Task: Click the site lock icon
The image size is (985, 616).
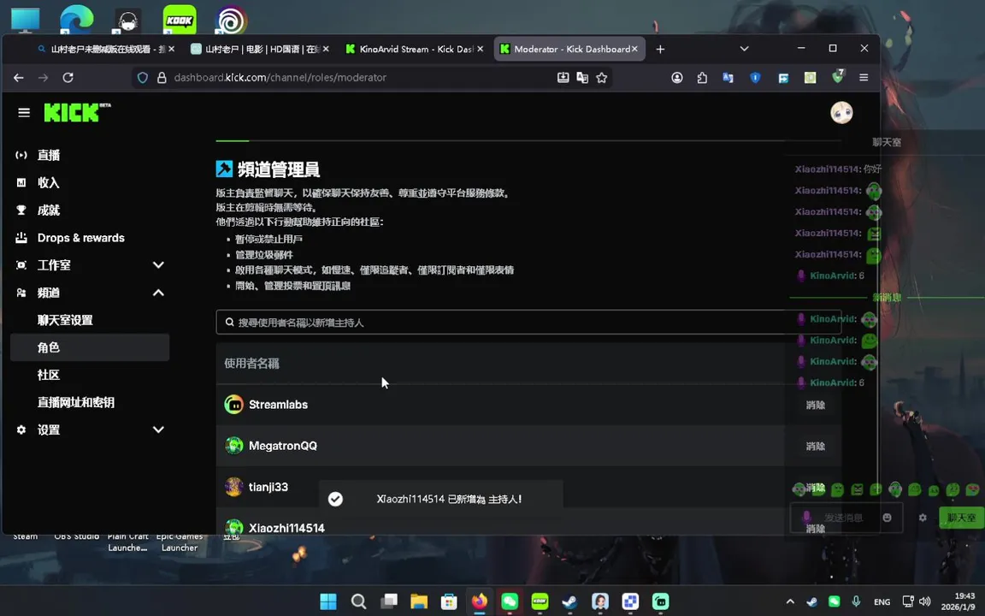Action: pos(162,78)
